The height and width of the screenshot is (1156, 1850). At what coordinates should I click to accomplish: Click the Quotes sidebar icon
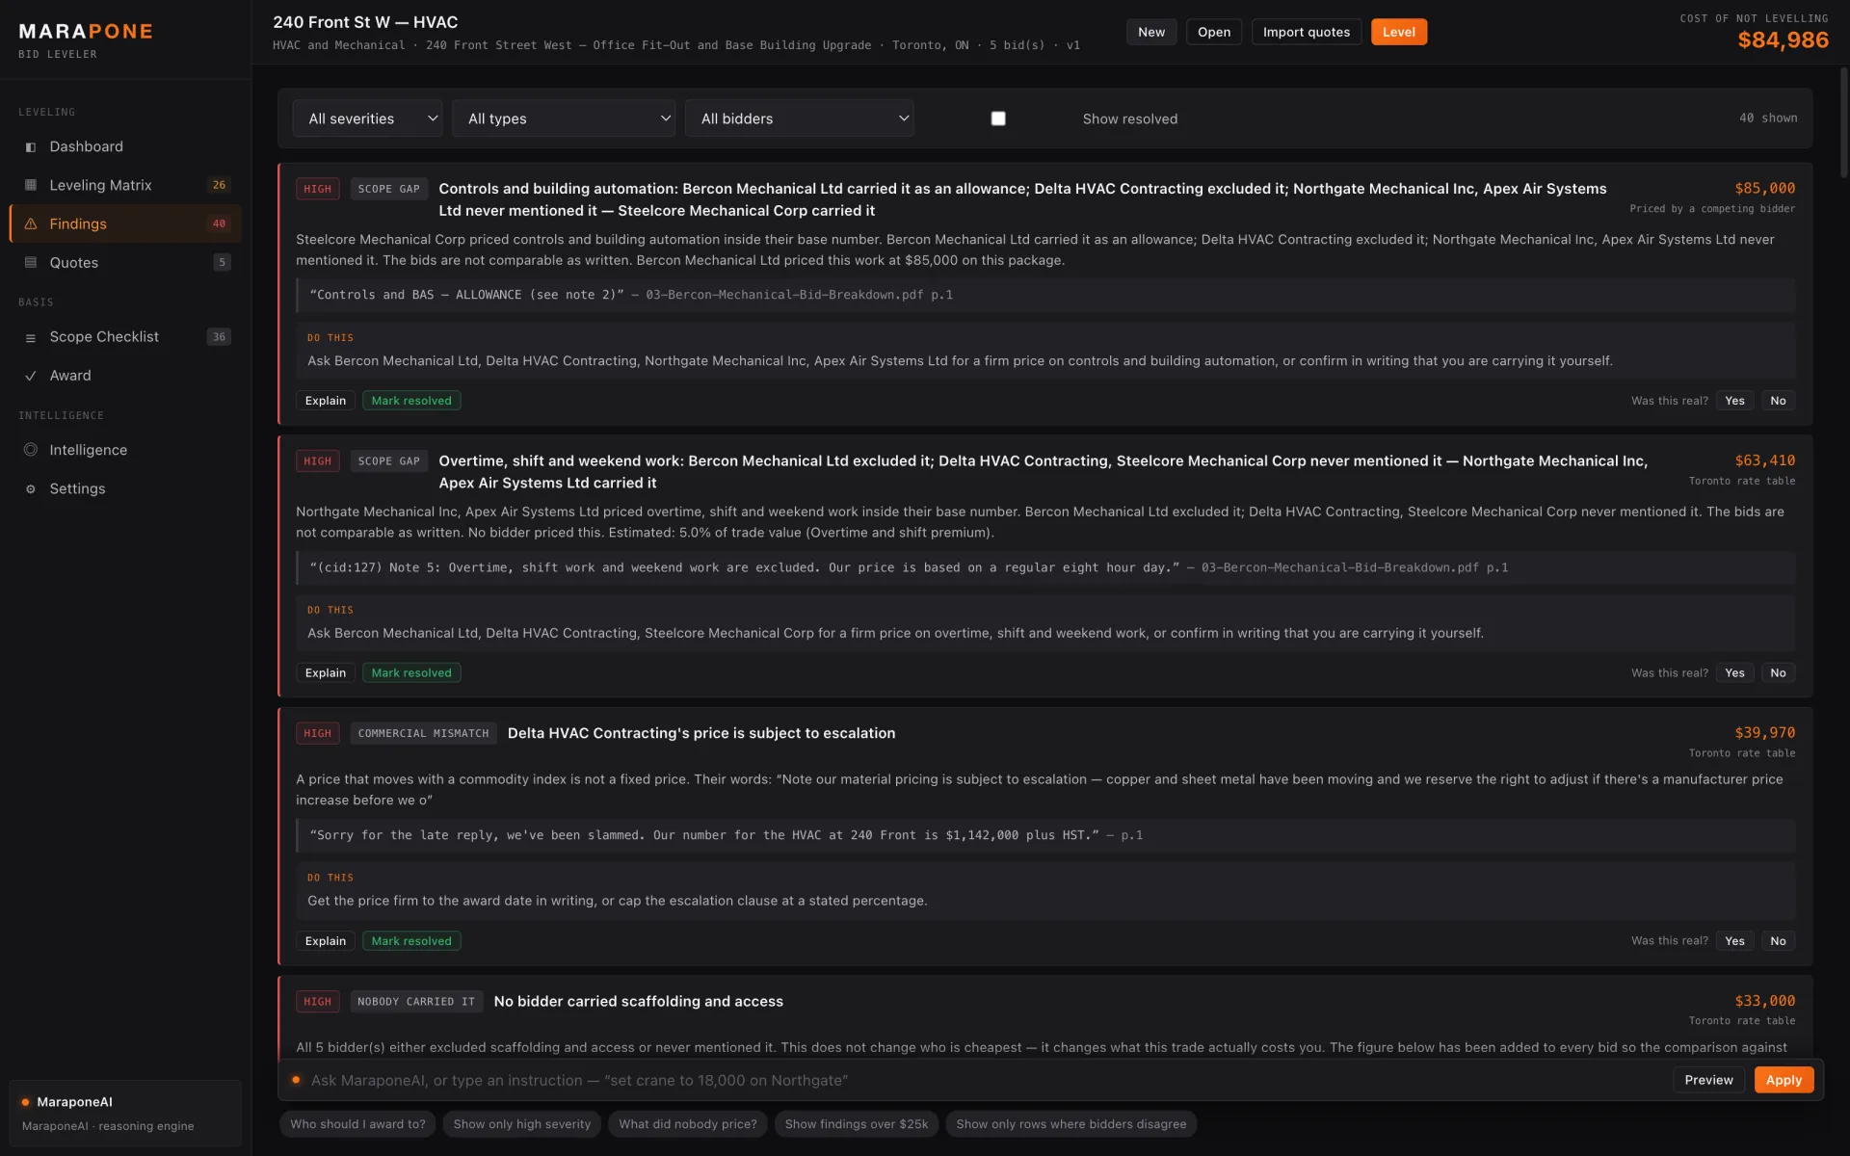point(31,262)
